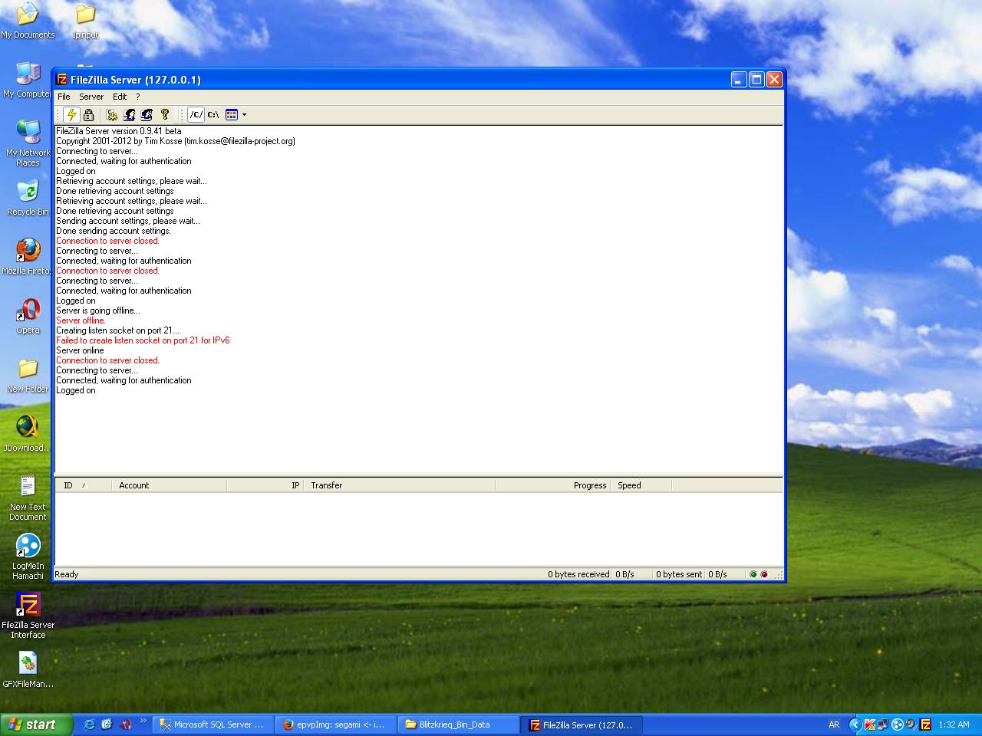The height and width of the screenshot is (736, 982).
Task: Open server settings gear icon in toolbar
Action: [x=112, y=115]
